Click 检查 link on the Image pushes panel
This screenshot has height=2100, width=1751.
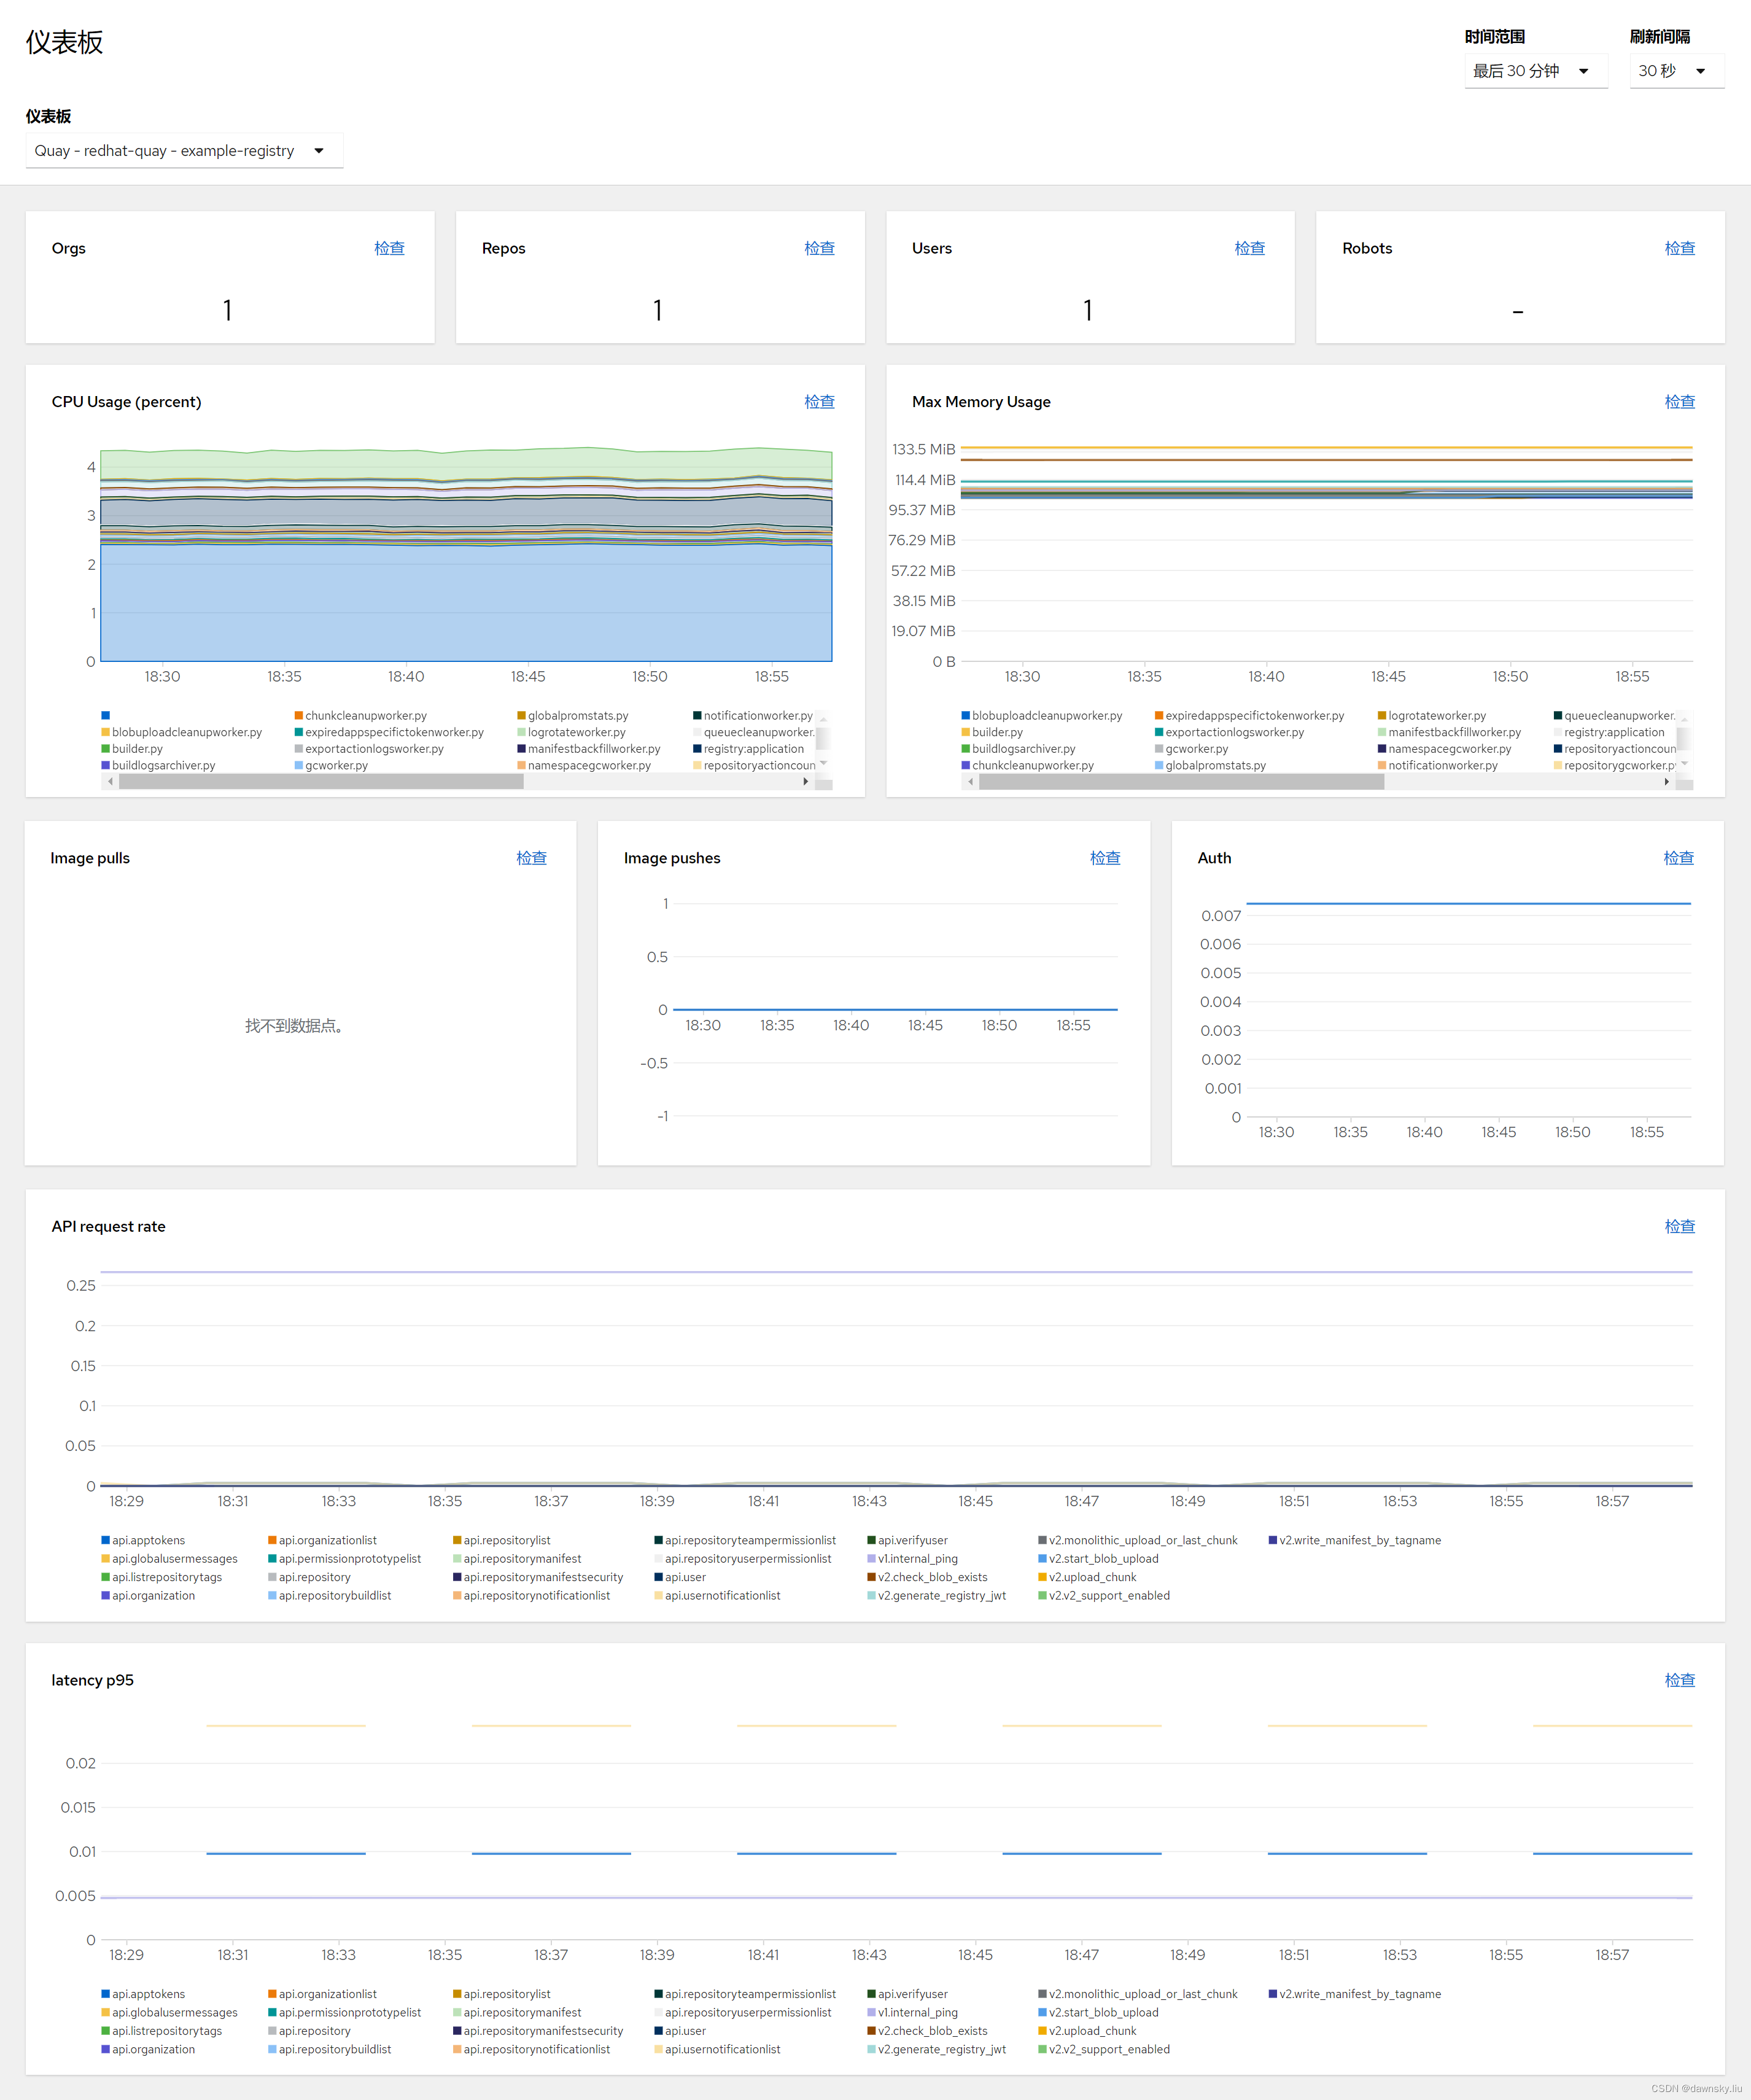pos(1104,858)
